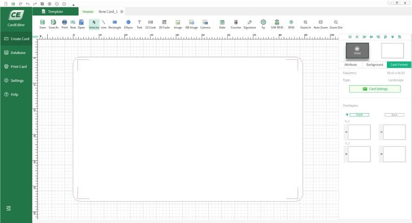
Task: Click the Fp fingerprint icon
Action: tap(263, 24)
